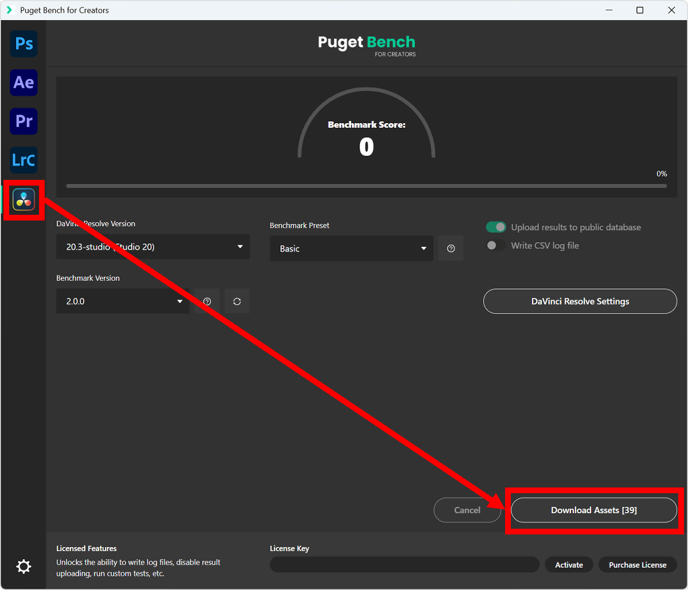Viewport: 688px width, 590px height.
Task: Expand the DaVinci Resolve Version dropdown
Action: (153, 247)
